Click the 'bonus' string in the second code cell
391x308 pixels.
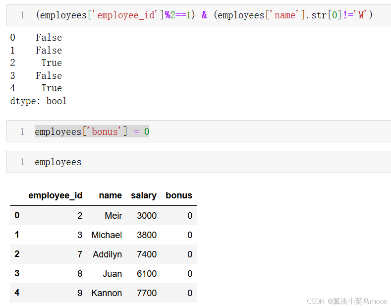click(x=105, y=131)
